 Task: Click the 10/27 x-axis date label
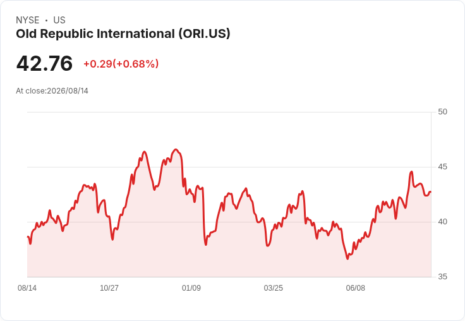pyautogui.click(x=109, y=288)
